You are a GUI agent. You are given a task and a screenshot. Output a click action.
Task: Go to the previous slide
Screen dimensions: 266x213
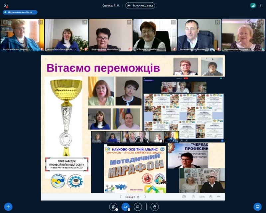(120, 197)
